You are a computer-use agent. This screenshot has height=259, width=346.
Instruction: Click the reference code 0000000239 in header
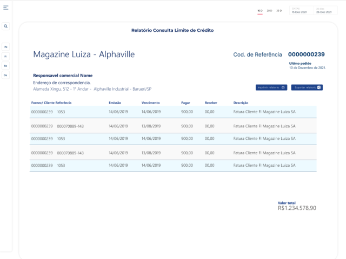(x=307, y=54)
